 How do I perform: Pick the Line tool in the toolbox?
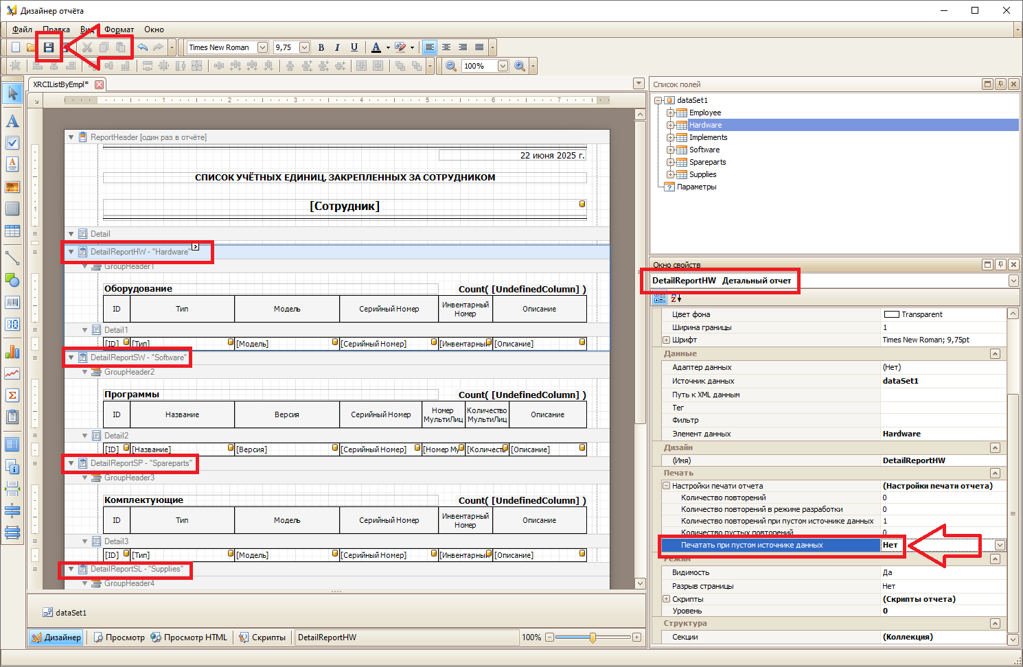pyautogui.click(x=12, y=258)
